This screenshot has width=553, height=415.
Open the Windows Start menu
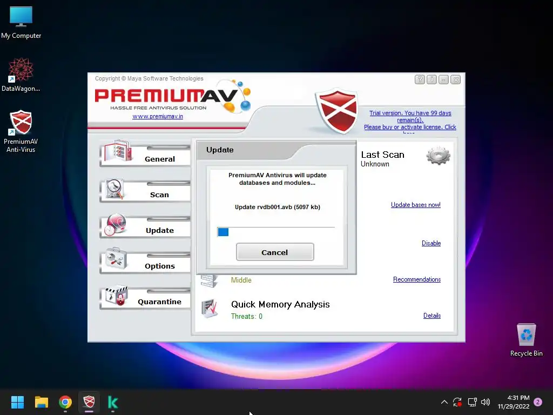pyautogui.click(x=17, y=402)
